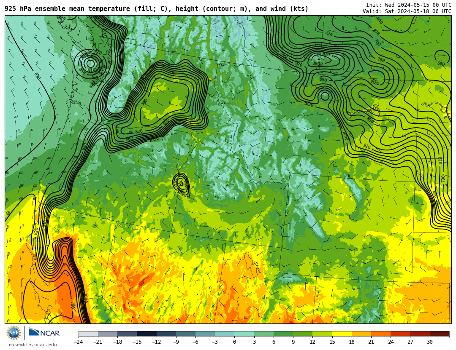Pick the colorbar swatch between -18 and -15
The width and height of the screenshot is (456, 350).
tap(128, 334)
